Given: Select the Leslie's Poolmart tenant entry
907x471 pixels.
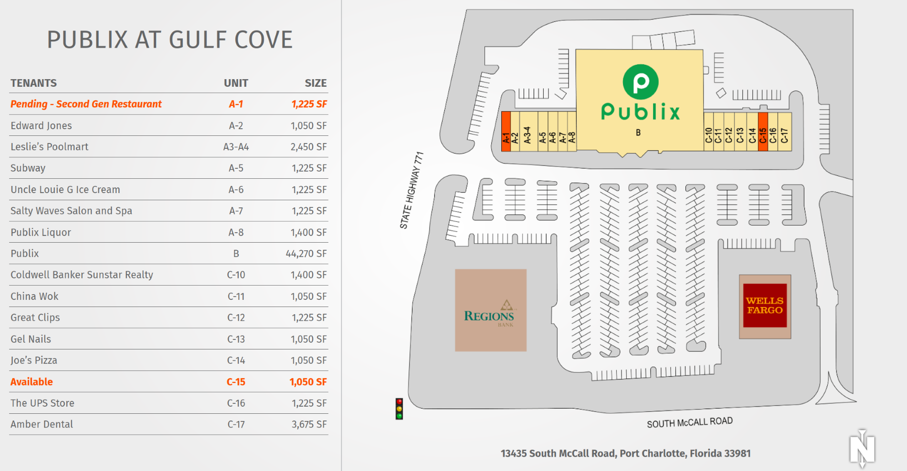Looking at the screenshot, I should tap(49, 147).
